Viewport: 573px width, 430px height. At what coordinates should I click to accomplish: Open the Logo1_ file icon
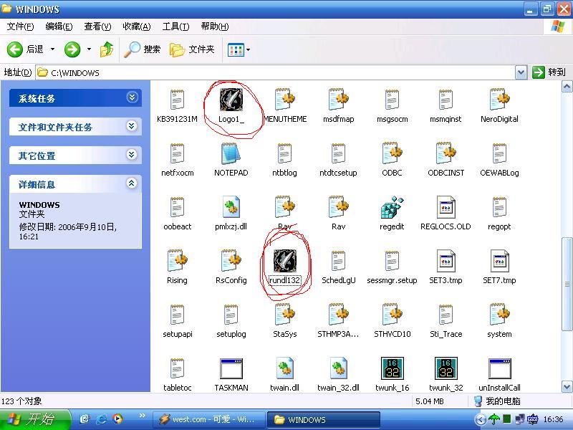(231, 101)
